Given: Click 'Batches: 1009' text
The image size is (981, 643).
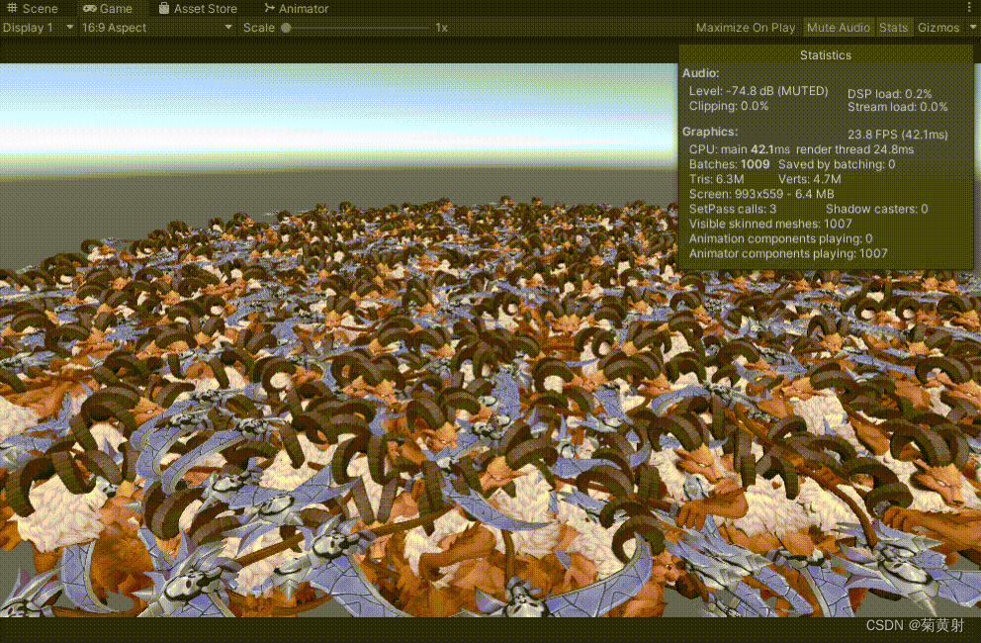Looking at the screenshot, I should point(730,164).
